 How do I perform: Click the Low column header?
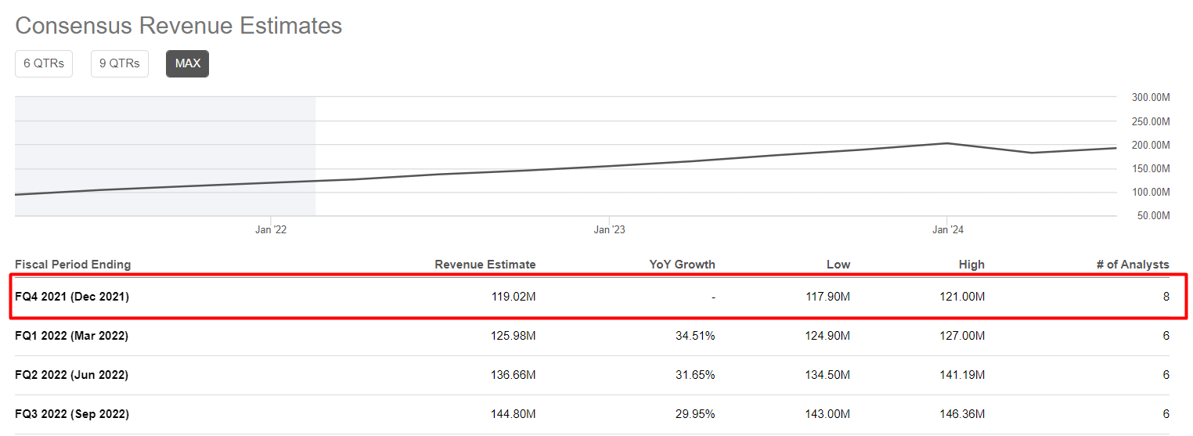838,265
